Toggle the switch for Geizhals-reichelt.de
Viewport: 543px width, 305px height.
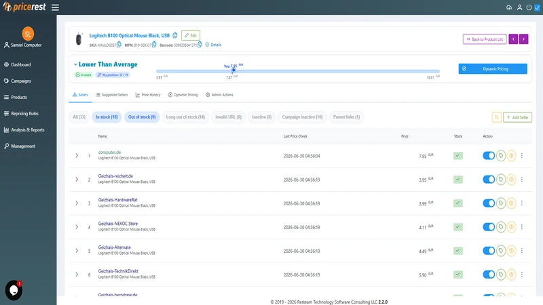(489, 180)
